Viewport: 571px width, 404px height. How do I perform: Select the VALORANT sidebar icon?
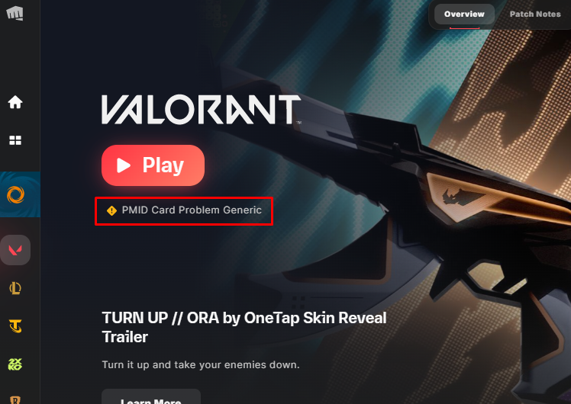click(15, 250)
